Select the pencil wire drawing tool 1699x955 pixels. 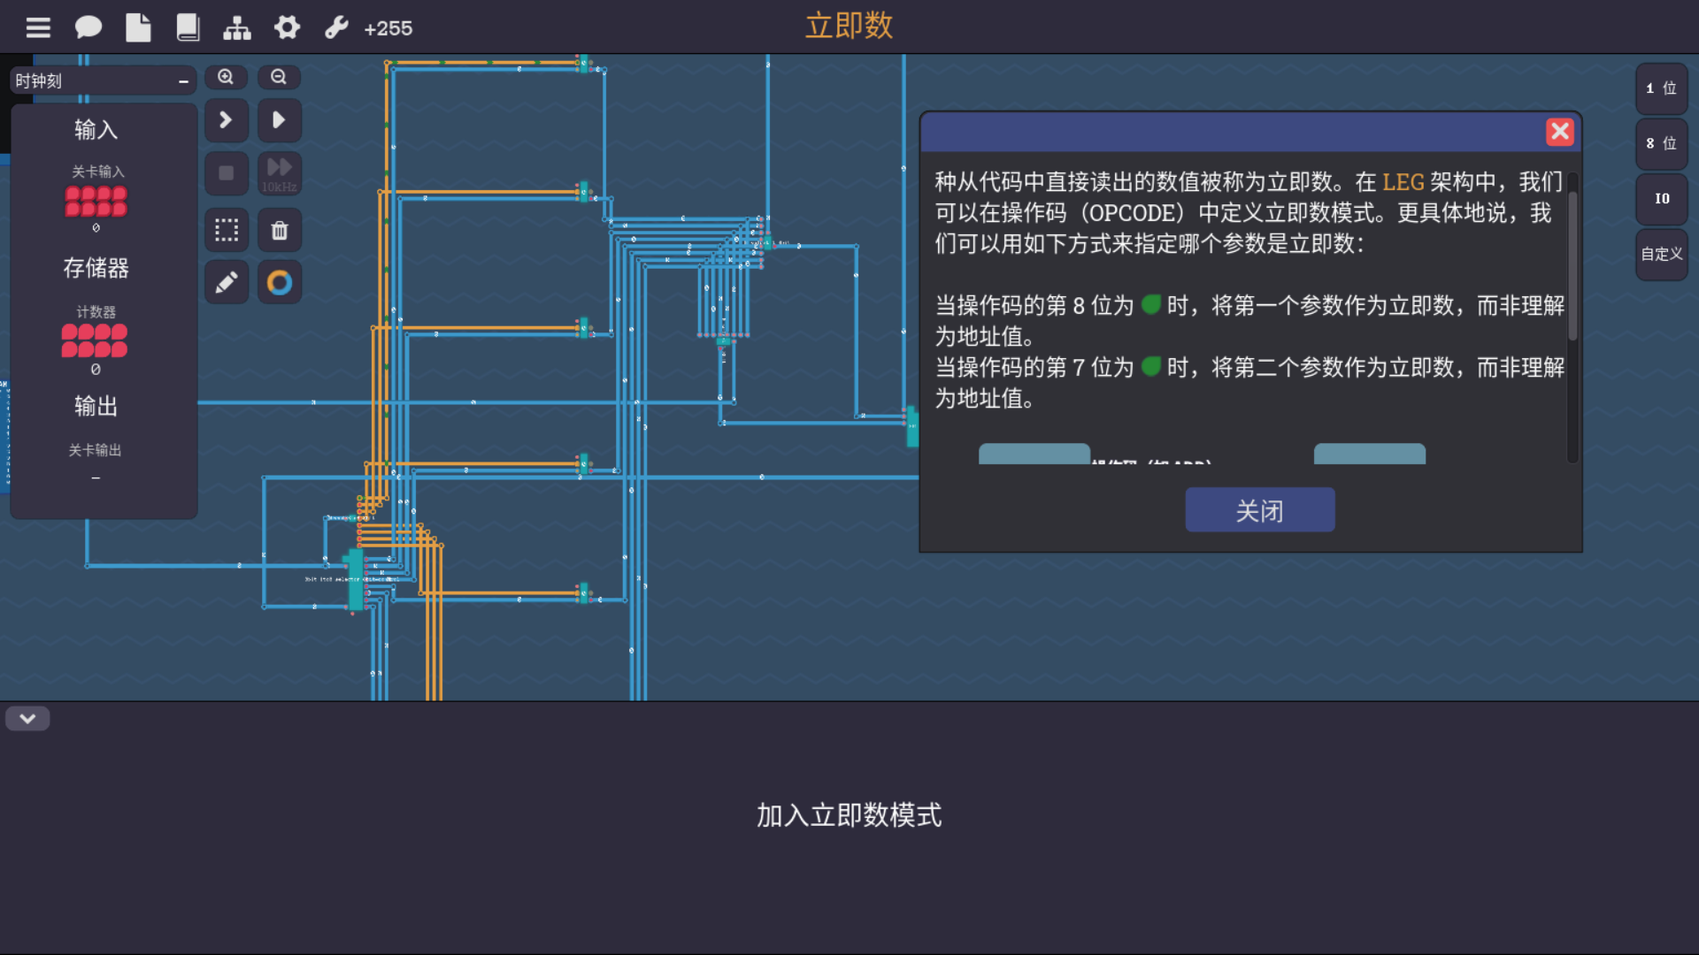tap(227, 283)
